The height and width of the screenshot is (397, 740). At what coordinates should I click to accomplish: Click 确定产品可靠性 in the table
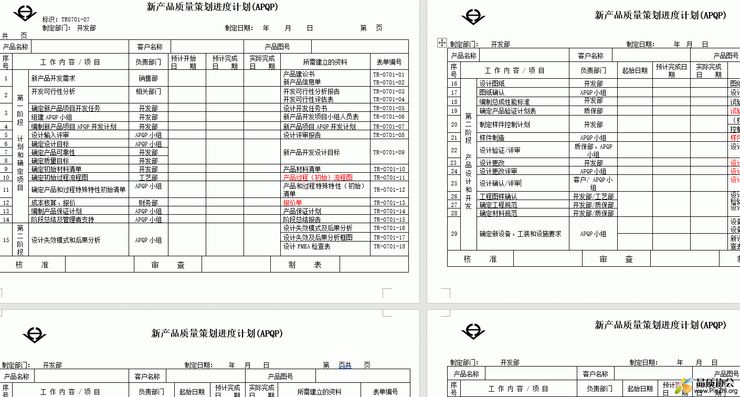pyautogui.click(x=53, y=152)
